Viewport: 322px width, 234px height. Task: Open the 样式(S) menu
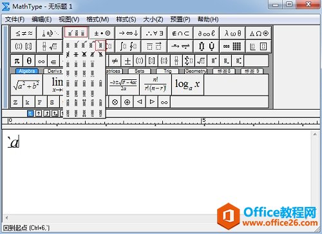coord(126,19)
